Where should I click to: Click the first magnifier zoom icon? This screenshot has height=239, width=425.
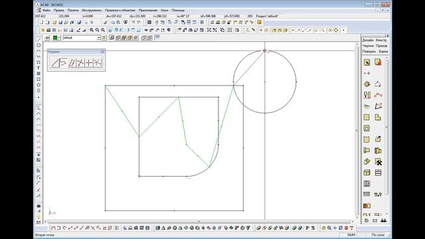click(92, 30)
